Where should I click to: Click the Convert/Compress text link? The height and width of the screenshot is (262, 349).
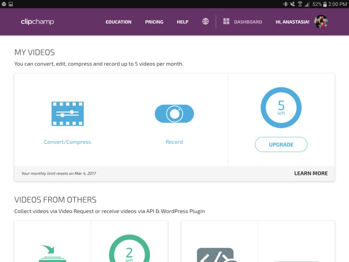pos(68,142)
